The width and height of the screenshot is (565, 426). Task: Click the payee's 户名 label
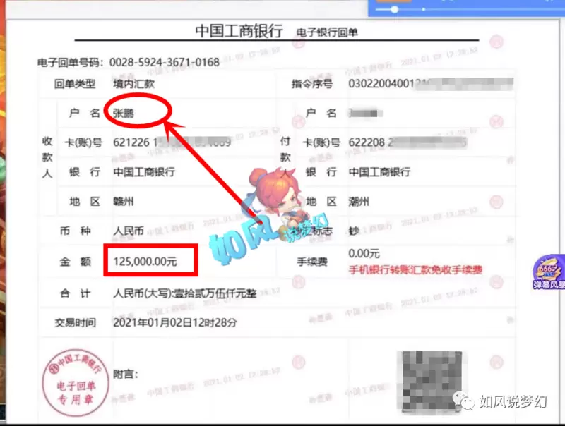(84, 114)
